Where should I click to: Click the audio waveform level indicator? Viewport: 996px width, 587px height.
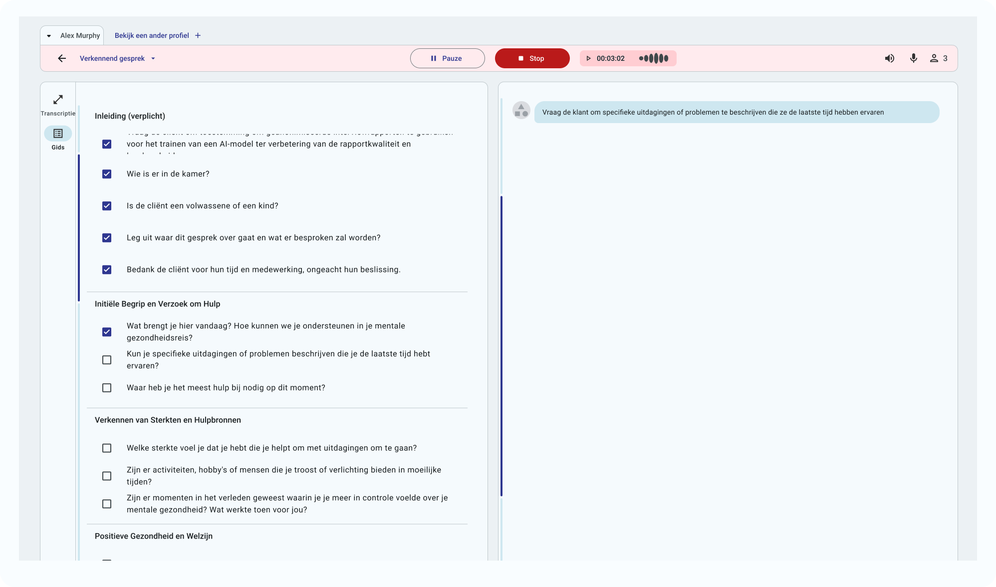pos(654,58)
